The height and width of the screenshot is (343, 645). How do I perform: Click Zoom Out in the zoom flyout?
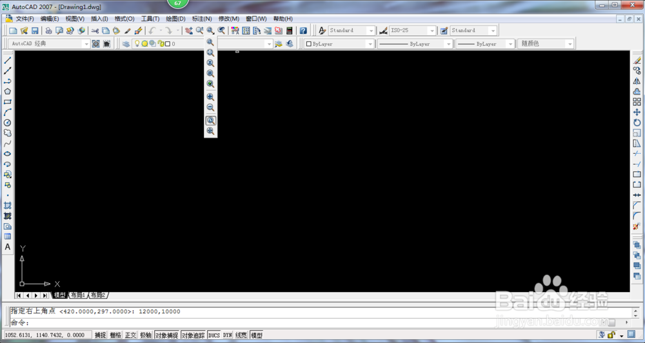point(210,107)
